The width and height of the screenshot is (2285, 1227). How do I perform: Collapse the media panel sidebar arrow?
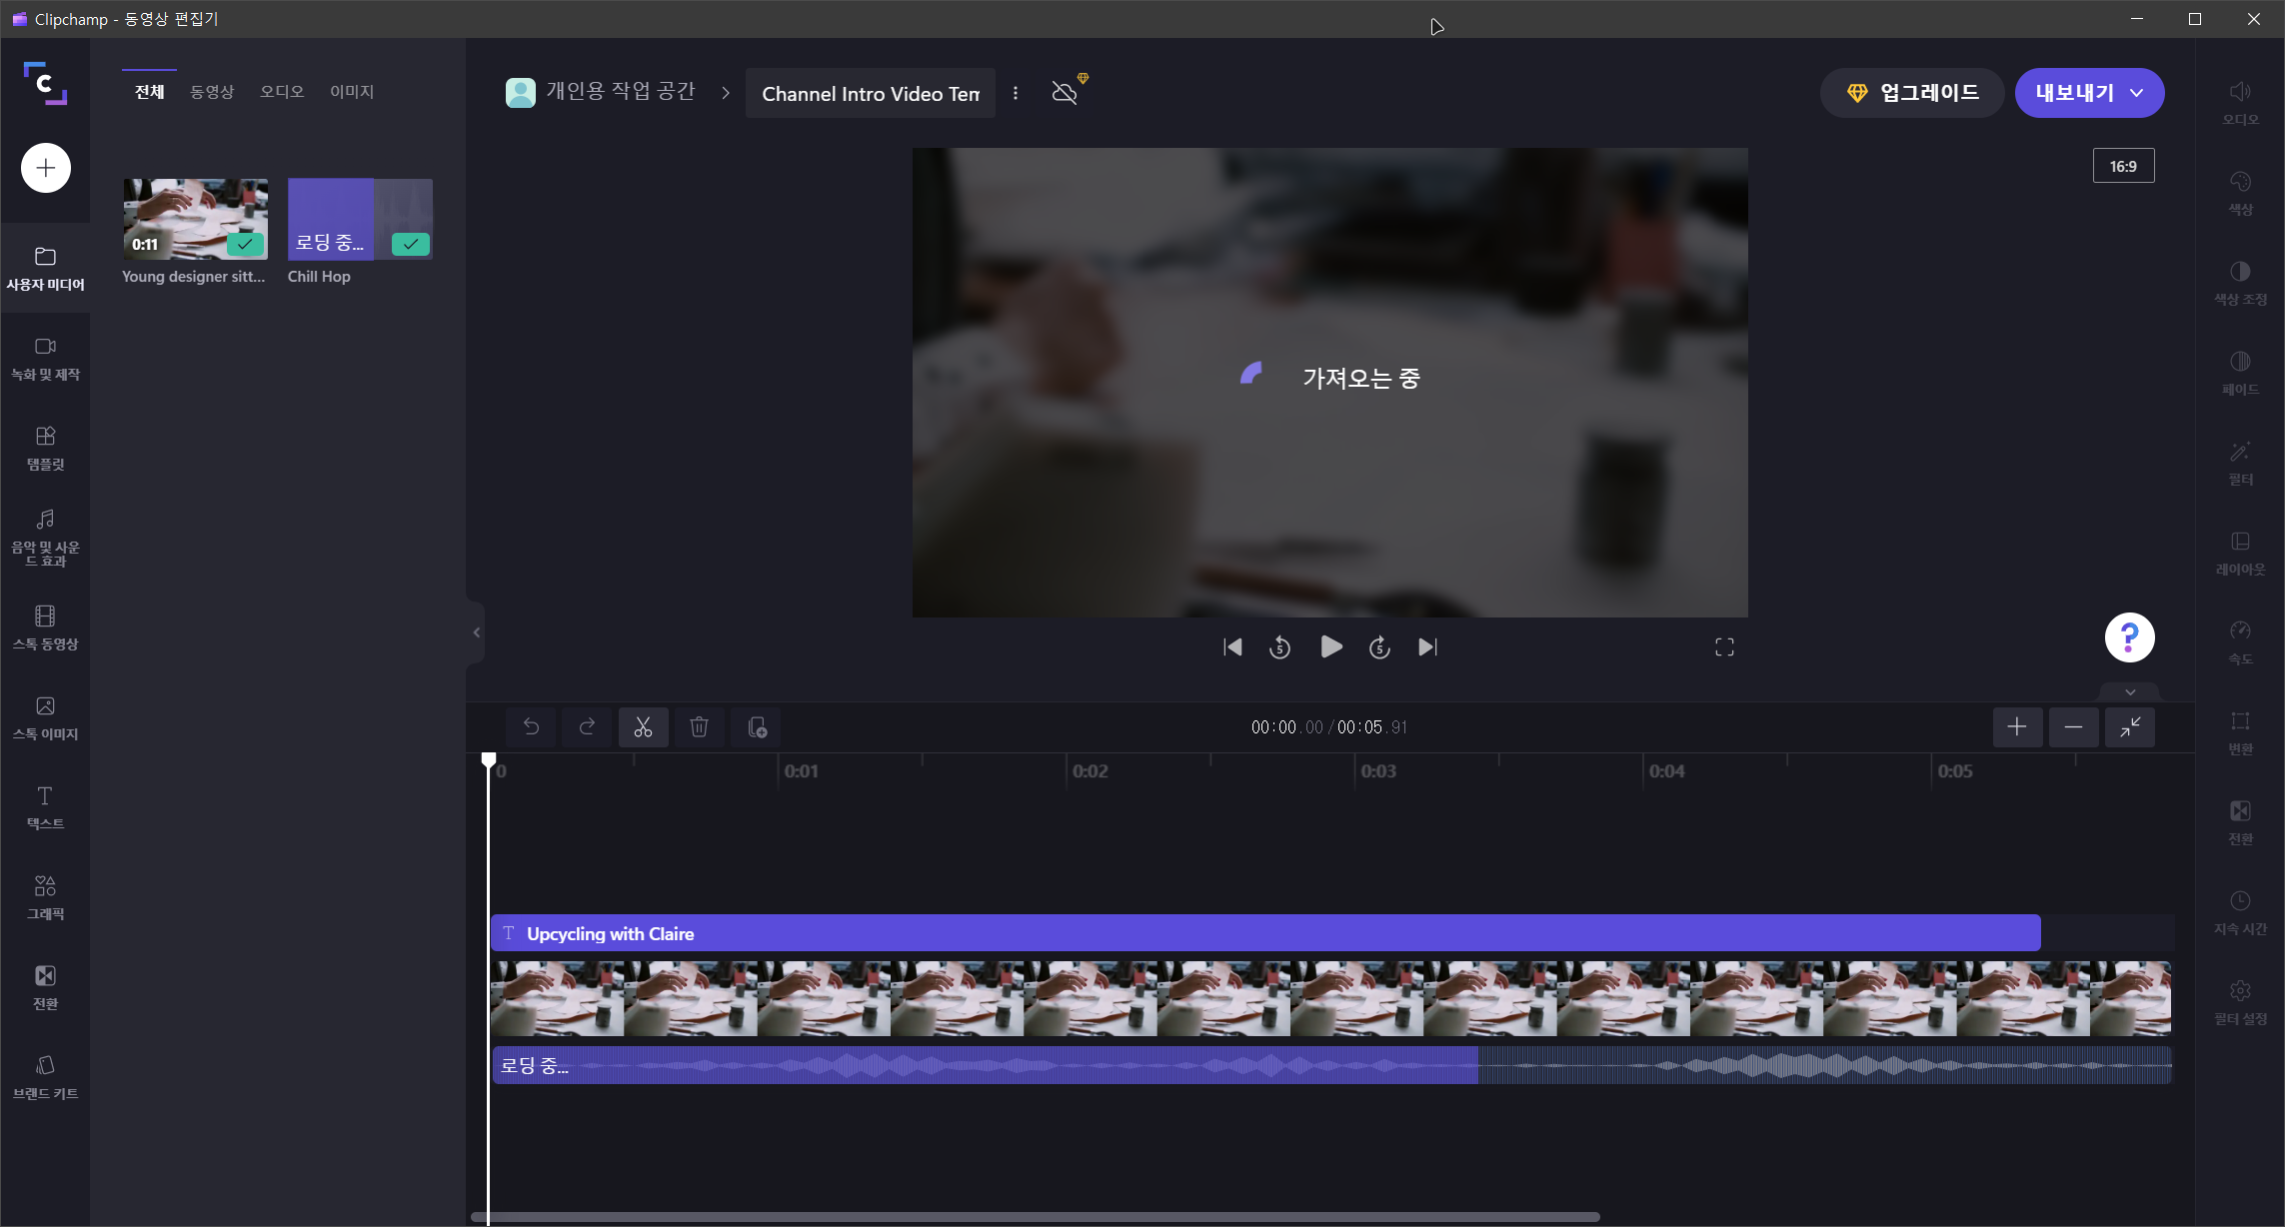click(x=476, y=632)
